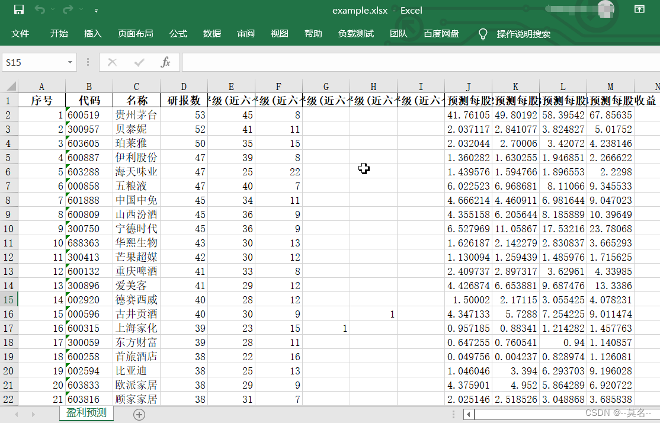Click the cell with code 300957
This screenshot has width=660, height=423.
tap(89, 129)
